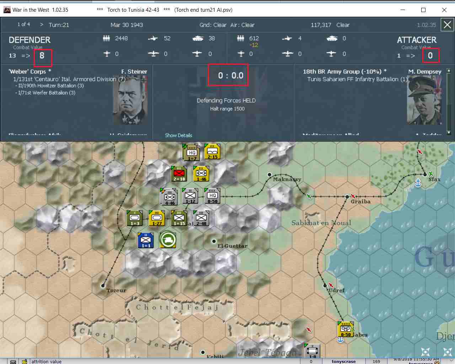
Task: Select the grey HQ 0-50 counter
Action: click(x=212, y=196)
